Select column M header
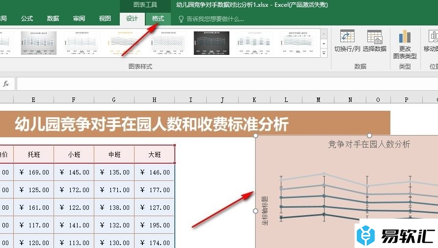Viewport: 438px width, 248px height. (318, 99)
